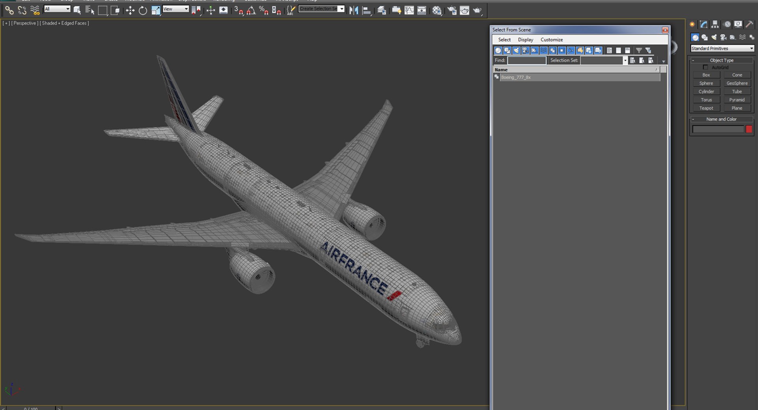Open the Display menu in Select From Scene

click(525, 39)
